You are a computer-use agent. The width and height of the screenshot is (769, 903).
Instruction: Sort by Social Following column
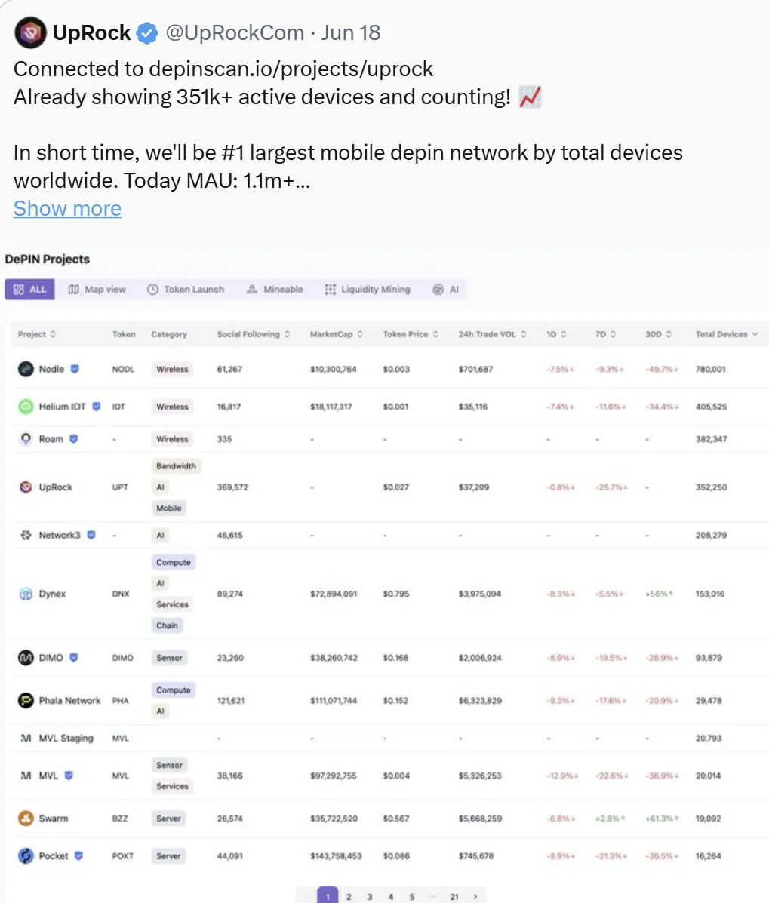(254, 334)
